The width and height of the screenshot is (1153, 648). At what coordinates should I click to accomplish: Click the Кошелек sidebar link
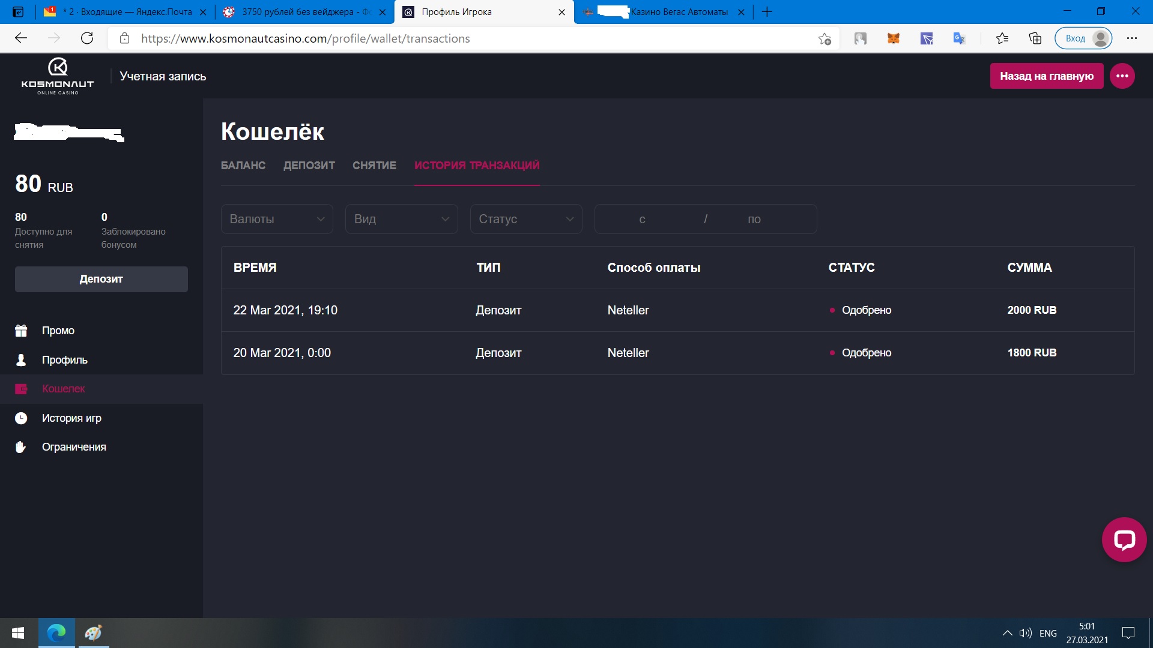64,389
